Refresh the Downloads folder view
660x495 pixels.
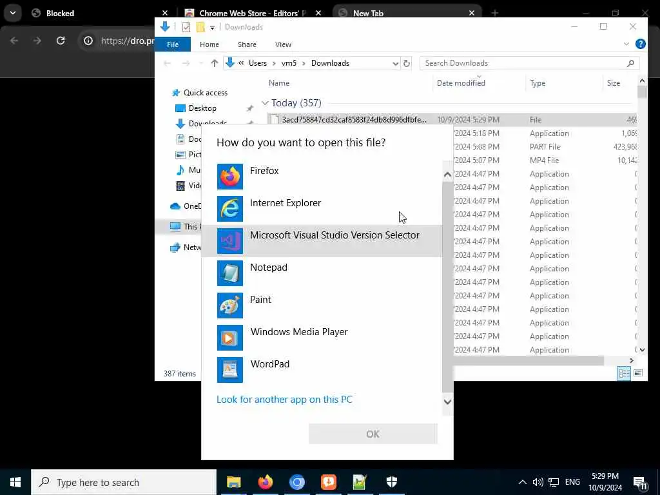pos(407,63)
